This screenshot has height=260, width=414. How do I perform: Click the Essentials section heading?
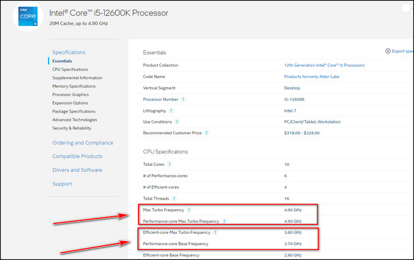154,53
